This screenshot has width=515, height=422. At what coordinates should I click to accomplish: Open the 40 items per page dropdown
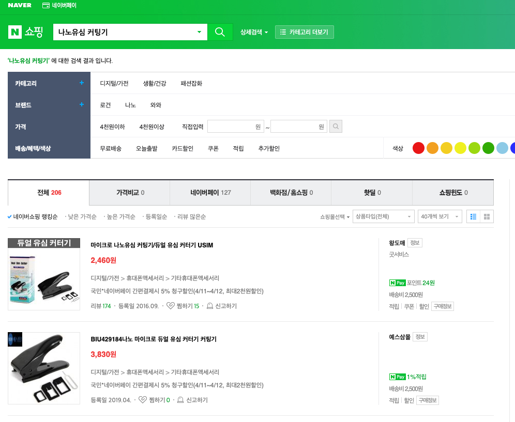440,216
